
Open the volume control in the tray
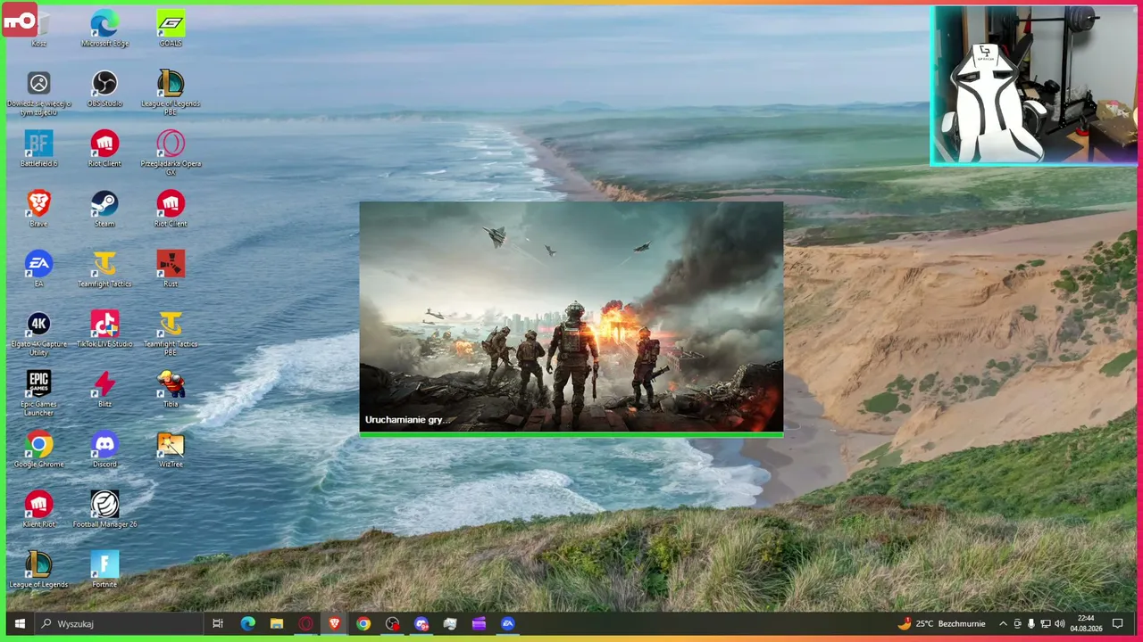[x=1060, y=624]
